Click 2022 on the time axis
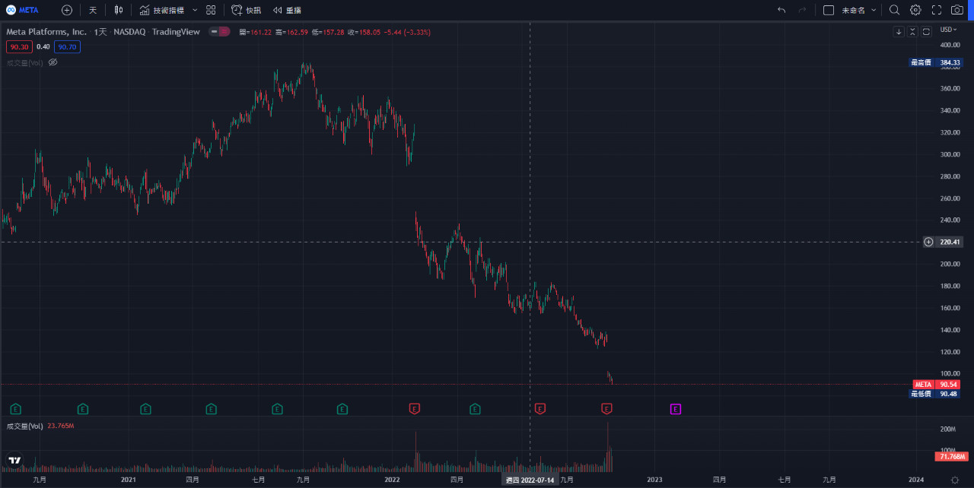Viewport: 974px width, 488px height. (x=392, y=480)
